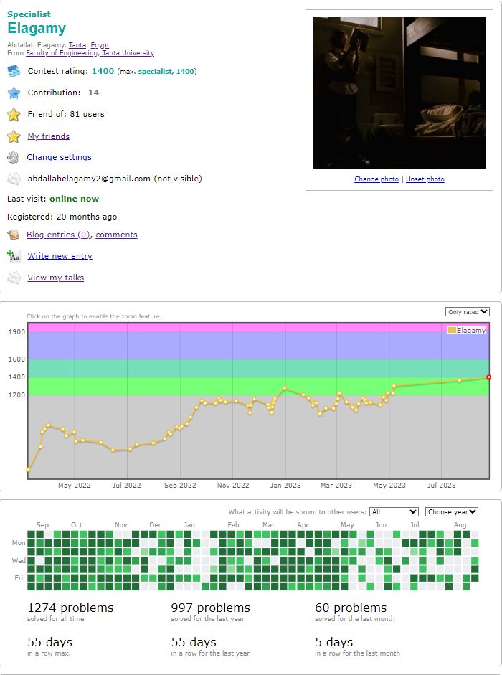Click the Elagamy legend entry on graph
This screenshot has height=675, width=502.
(x=467, y=330)
